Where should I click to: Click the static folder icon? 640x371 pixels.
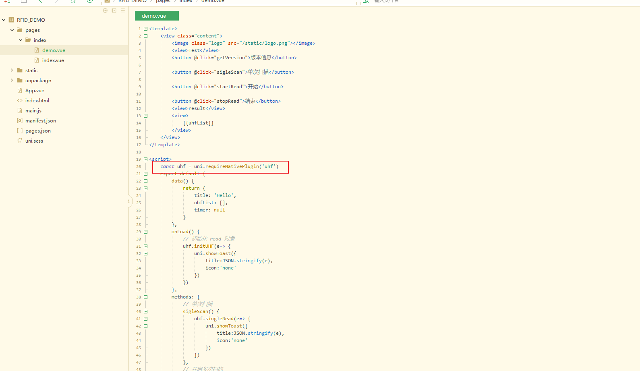(x=20, y=70)
